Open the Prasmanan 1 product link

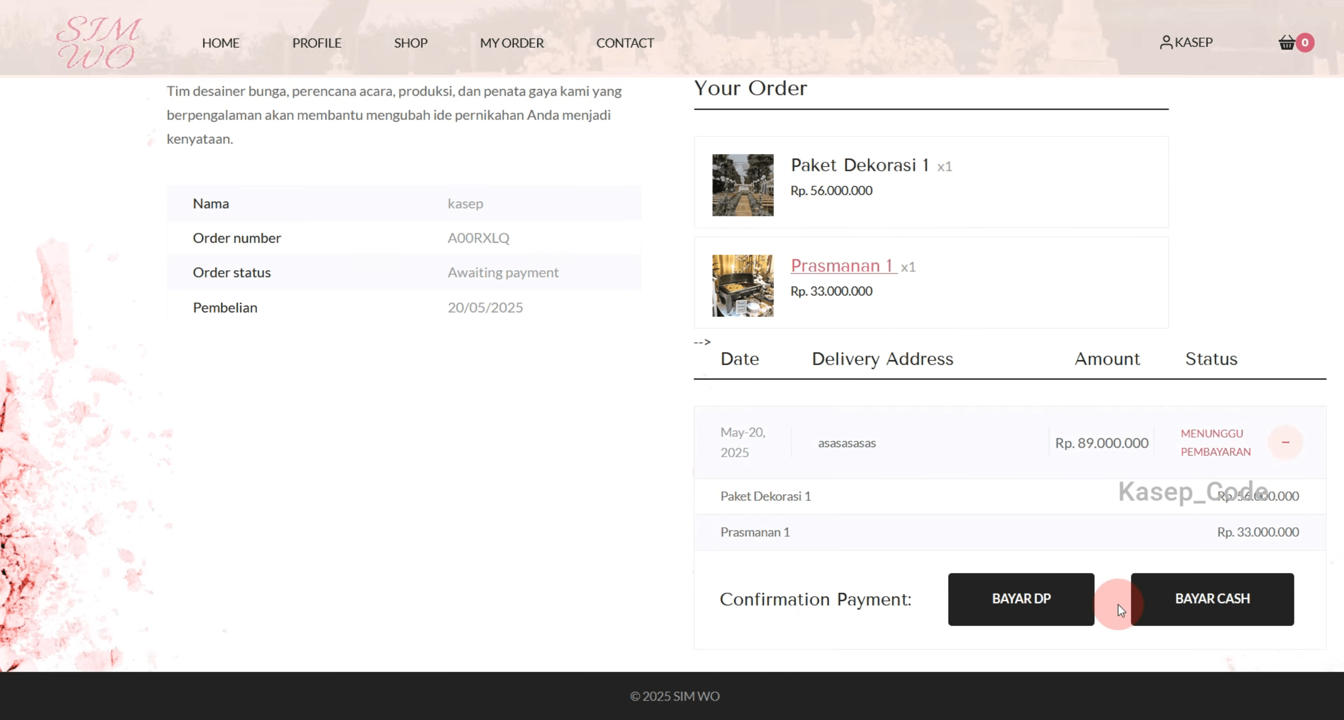(844, 265)
